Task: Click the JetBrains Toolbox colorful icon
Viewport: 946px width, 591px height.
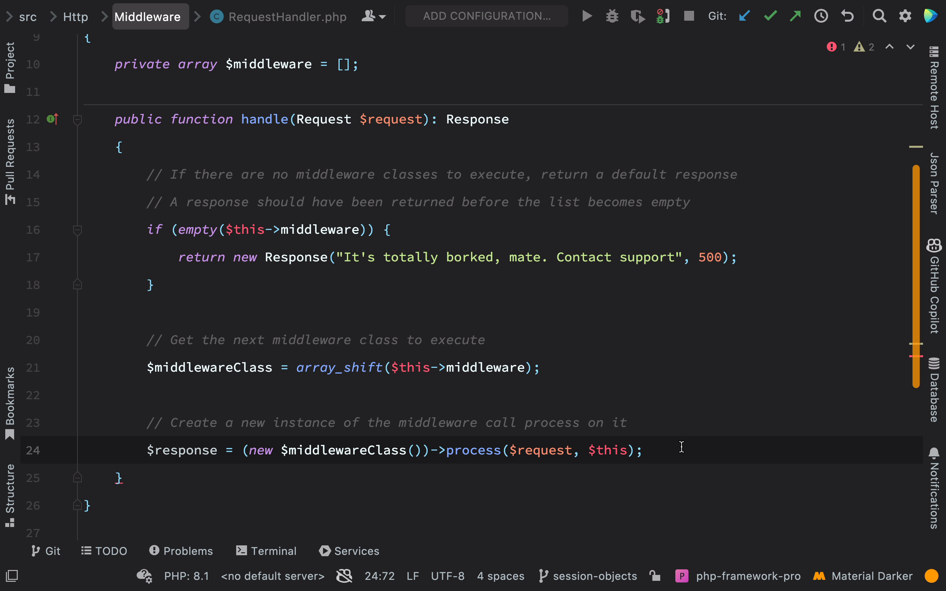Action: [x=930, y=16]
